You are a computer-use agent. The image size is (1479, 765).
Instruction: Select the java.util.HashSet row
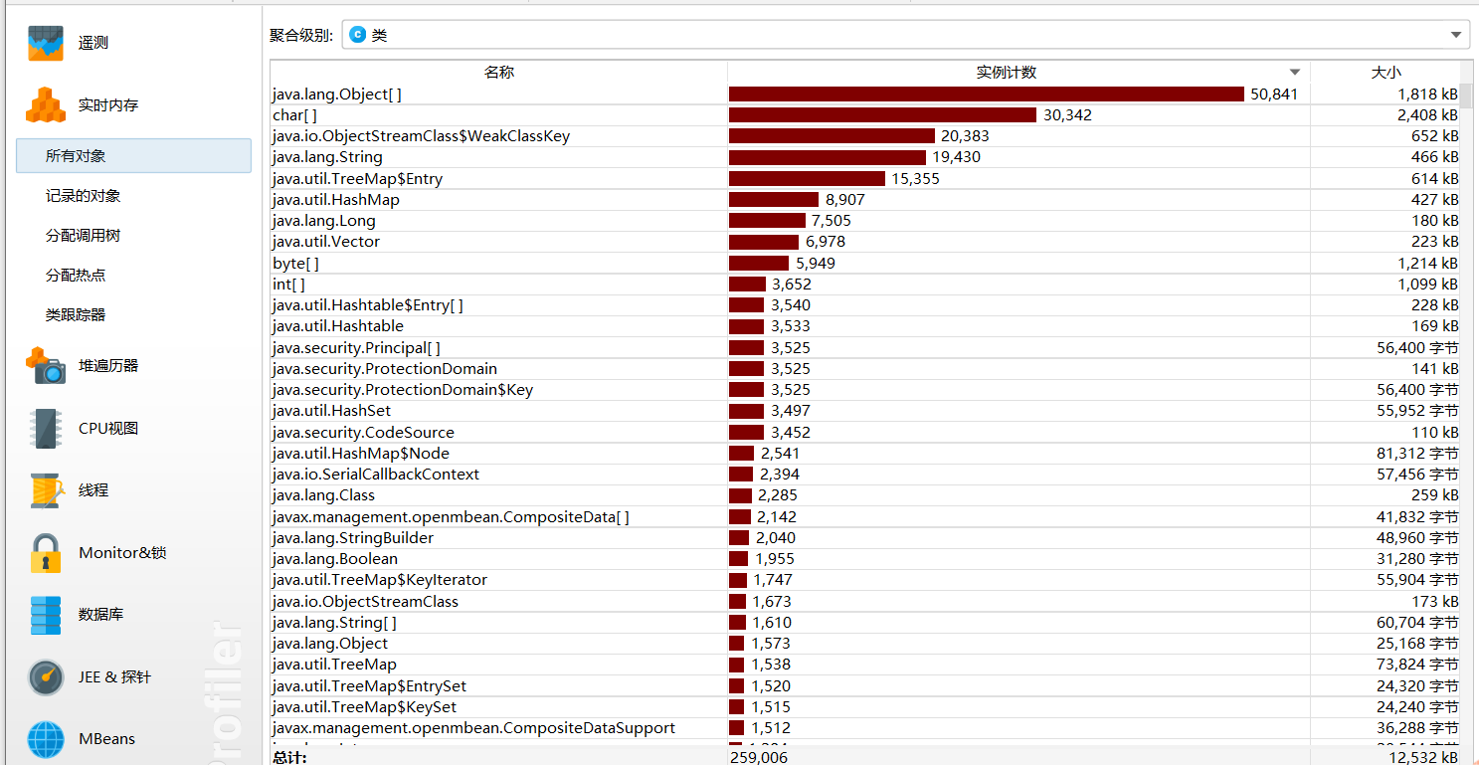865,411
